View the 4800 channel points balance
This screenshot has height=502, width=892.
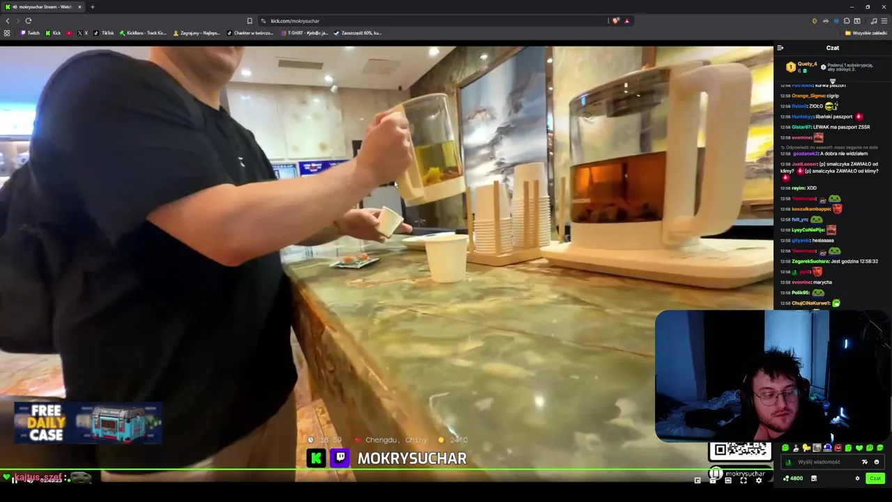tap(793, 478)
